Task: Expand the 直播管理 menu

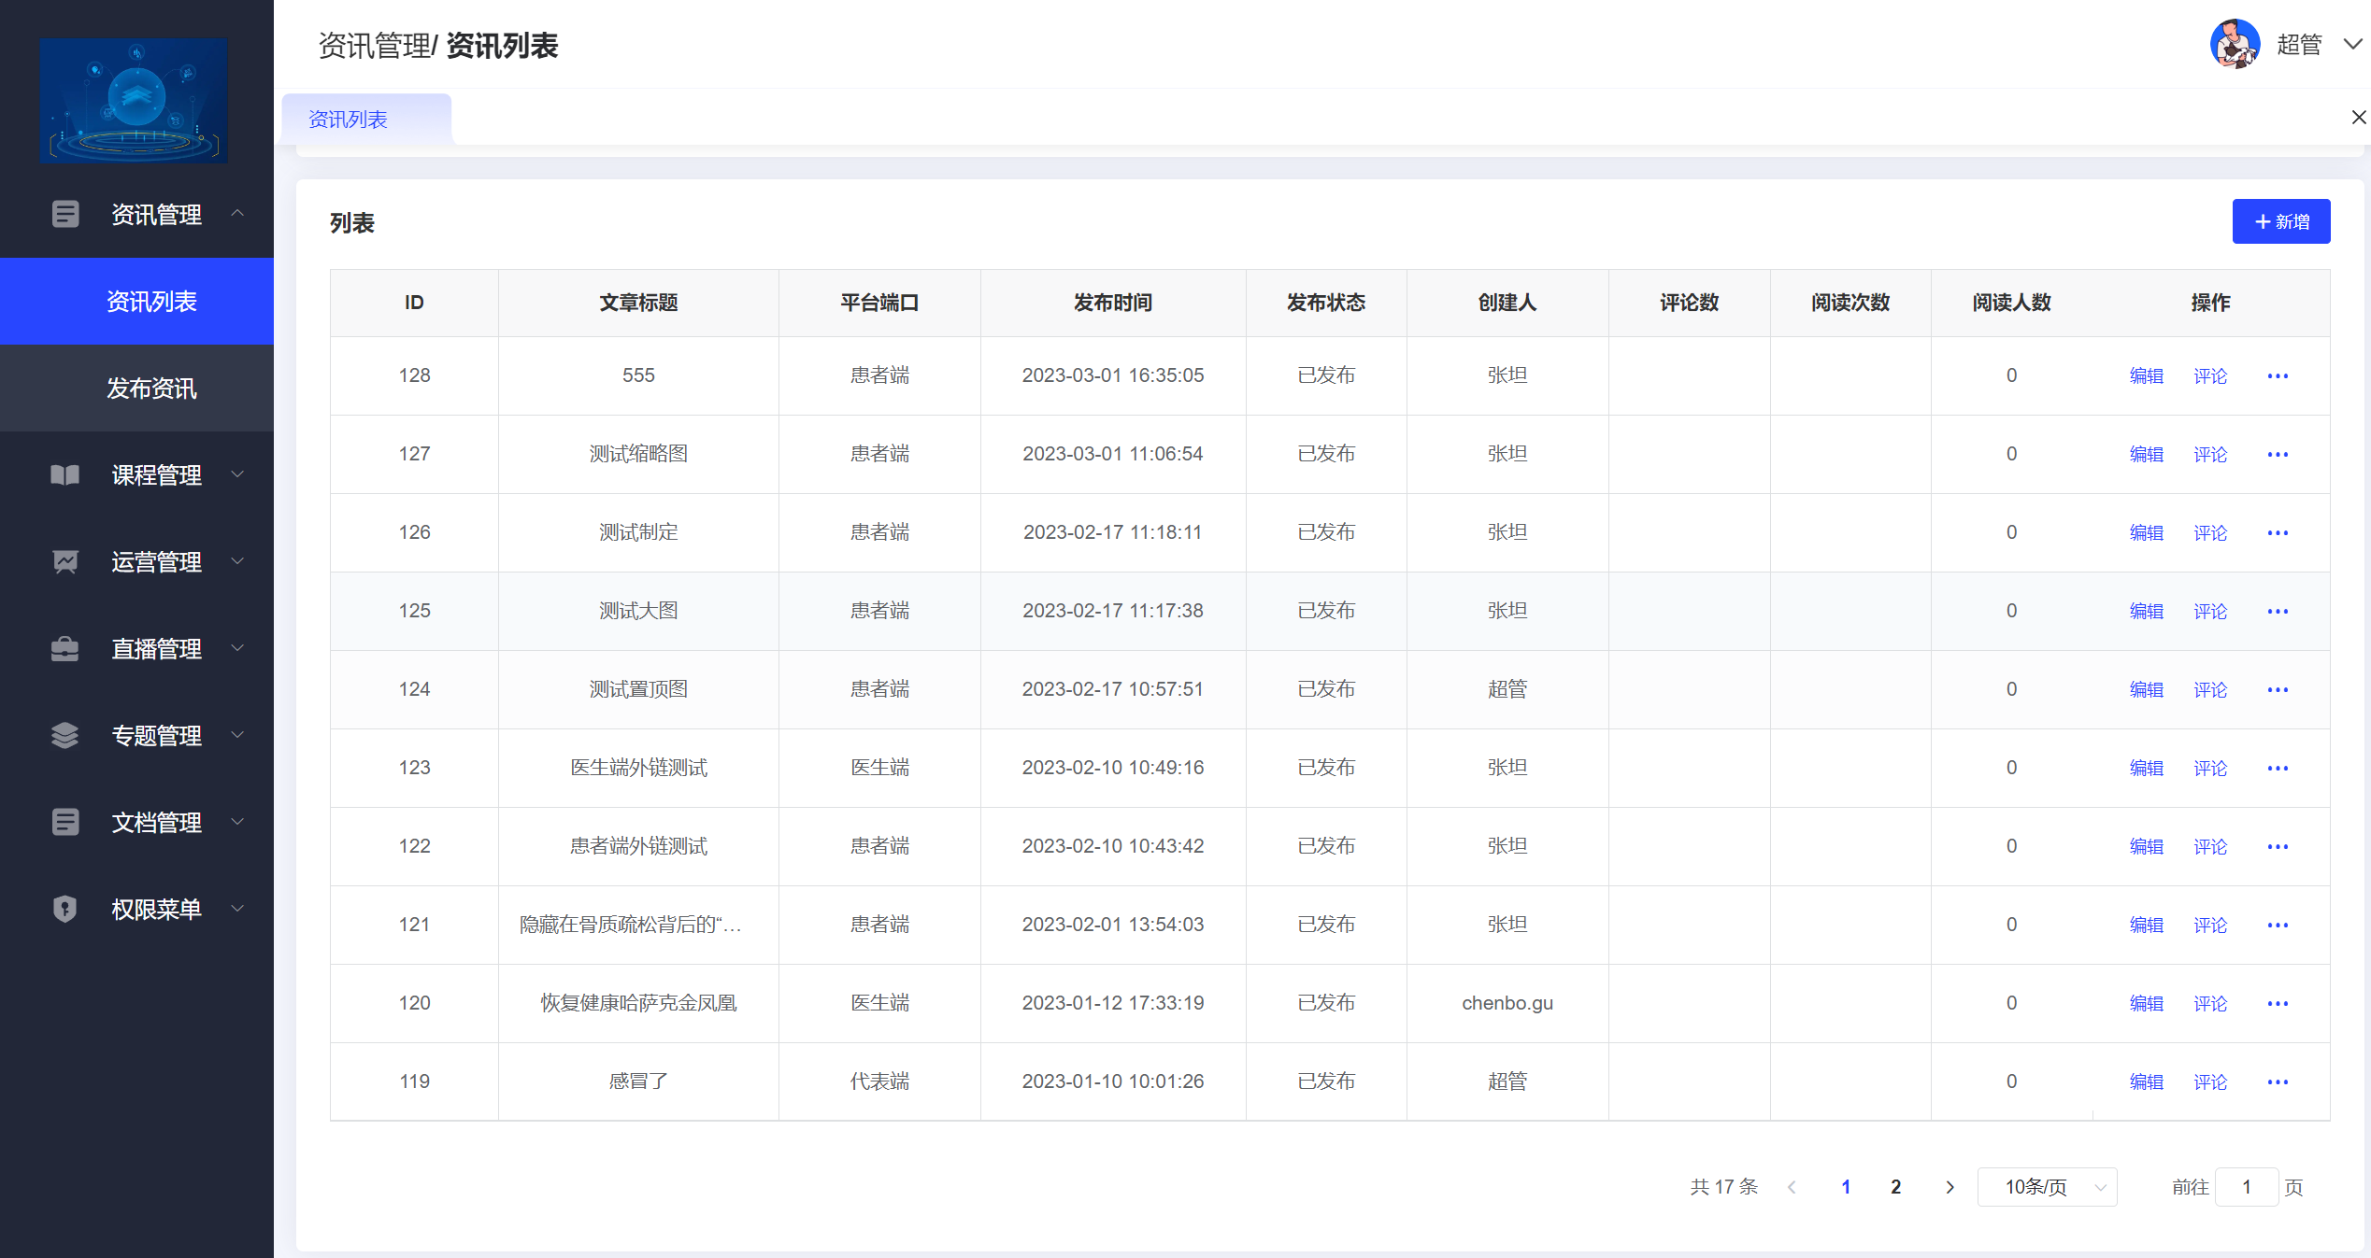Action: [237, 648]
